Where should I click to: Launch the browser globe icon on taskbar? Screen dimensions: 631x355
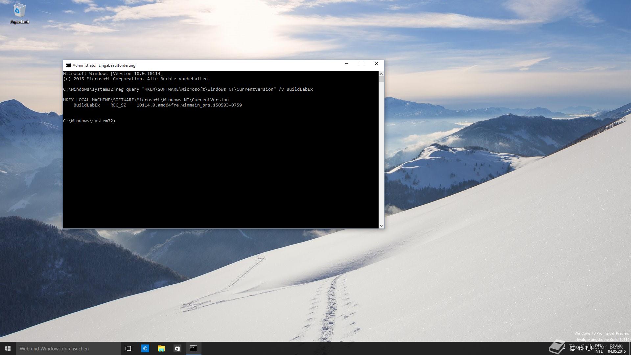(x=145, y=348)
